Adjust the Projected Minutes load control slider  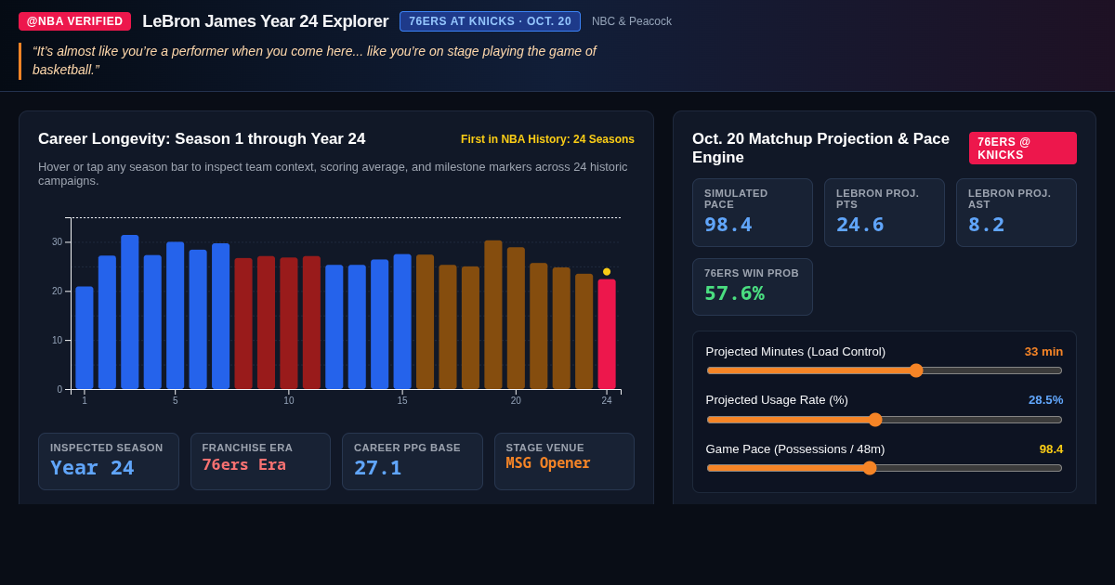[884, 370]
